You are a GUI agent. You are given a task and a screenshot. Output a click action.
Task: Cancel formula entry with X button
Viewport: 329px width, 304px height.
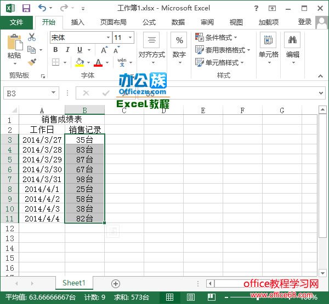pyautogui.click(x=86, y=93)
